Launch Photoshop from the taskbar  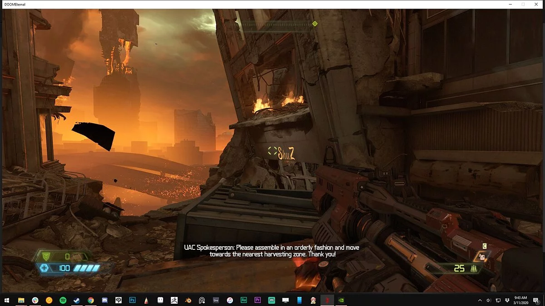pyautogui.click(x=132, y=300)
